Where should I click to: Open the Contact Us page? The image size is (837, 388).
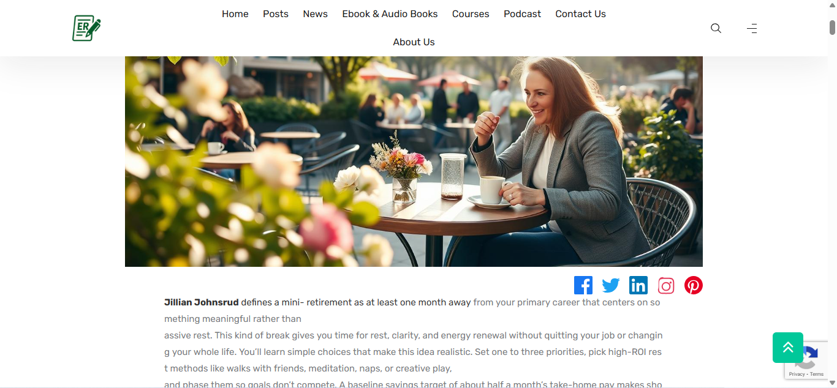[581, 14]
